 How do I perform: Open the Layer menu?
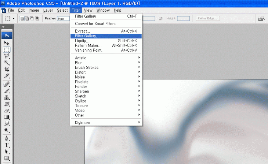(x=48, y=10)
